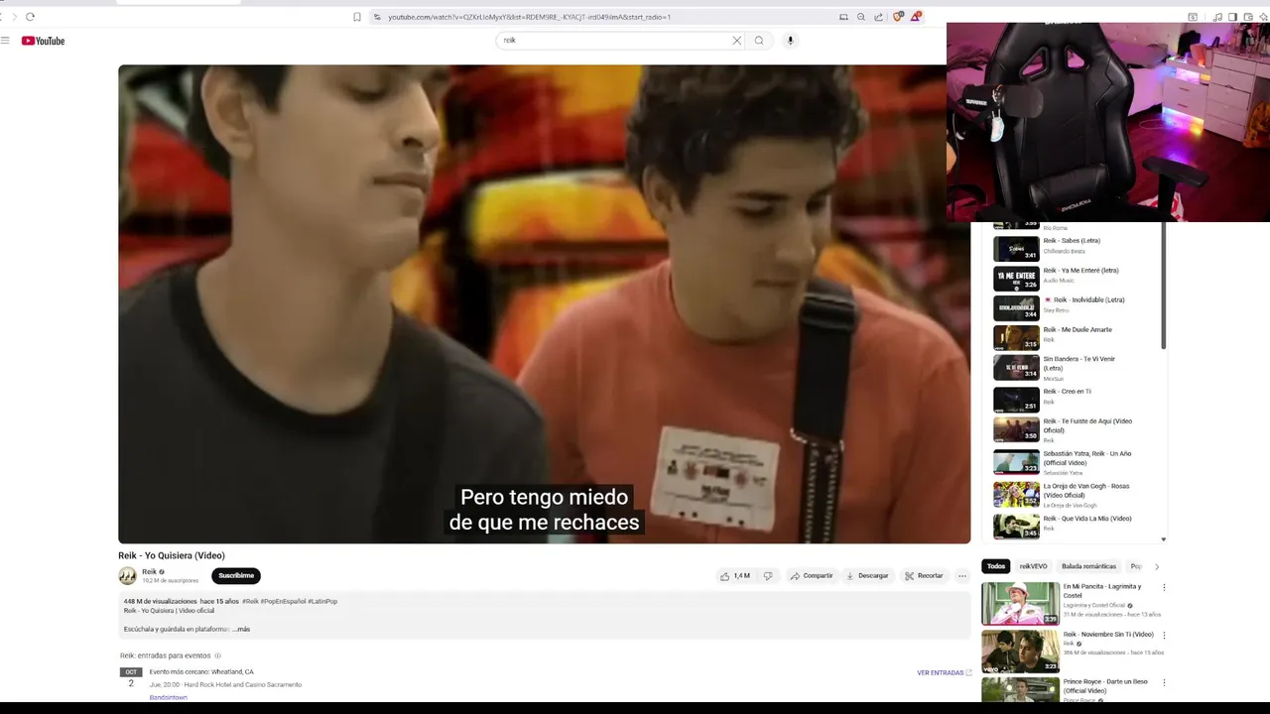The image size is (1270, 714).
Task: Click the share icon in the address bar
Action: [x=878, y=17]
